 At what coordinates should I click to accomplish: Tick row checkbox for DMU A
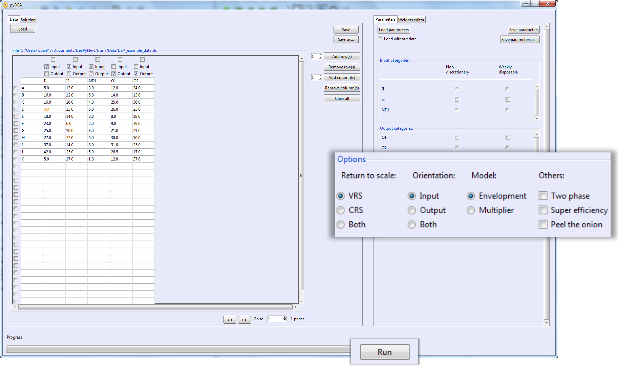click(16, 88)
